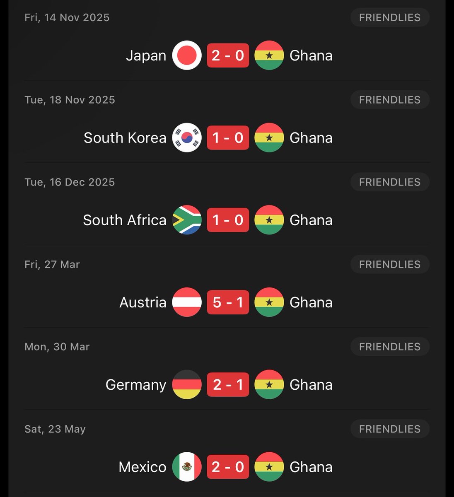The width and height of the screenshot is (454, 497).
Task: Select FRIENDLIES tag for 14 Nov match
Action: pyautogui.click(x=390, y=17)
